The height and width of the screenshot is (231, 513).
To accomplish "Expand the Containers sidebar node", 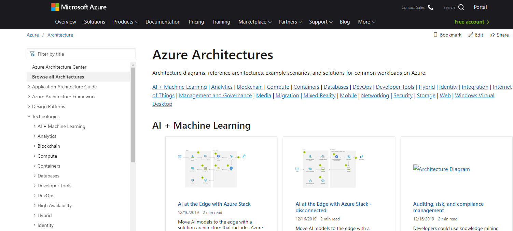I will pos(34,166).
